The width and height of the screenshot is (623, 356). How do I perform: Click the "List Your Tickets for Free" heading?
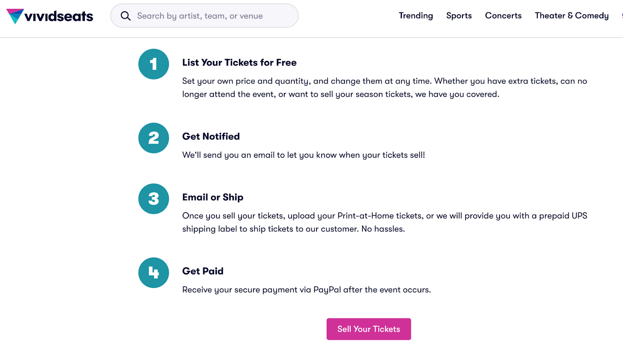pyautogui.click(x=239, y=63)
